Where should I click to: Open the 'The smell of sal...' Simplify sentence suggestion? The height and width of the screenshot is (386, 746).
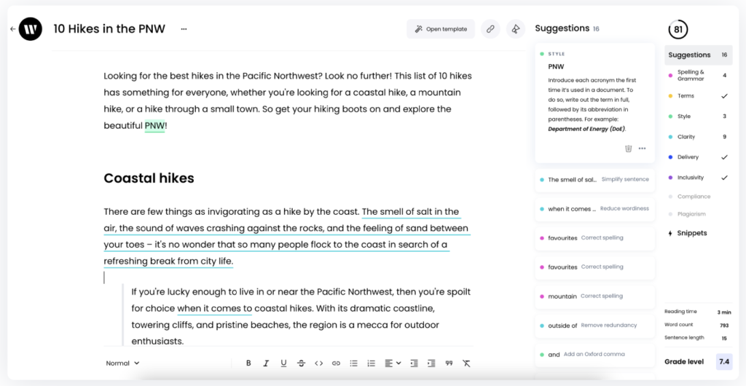coord(594,180)
